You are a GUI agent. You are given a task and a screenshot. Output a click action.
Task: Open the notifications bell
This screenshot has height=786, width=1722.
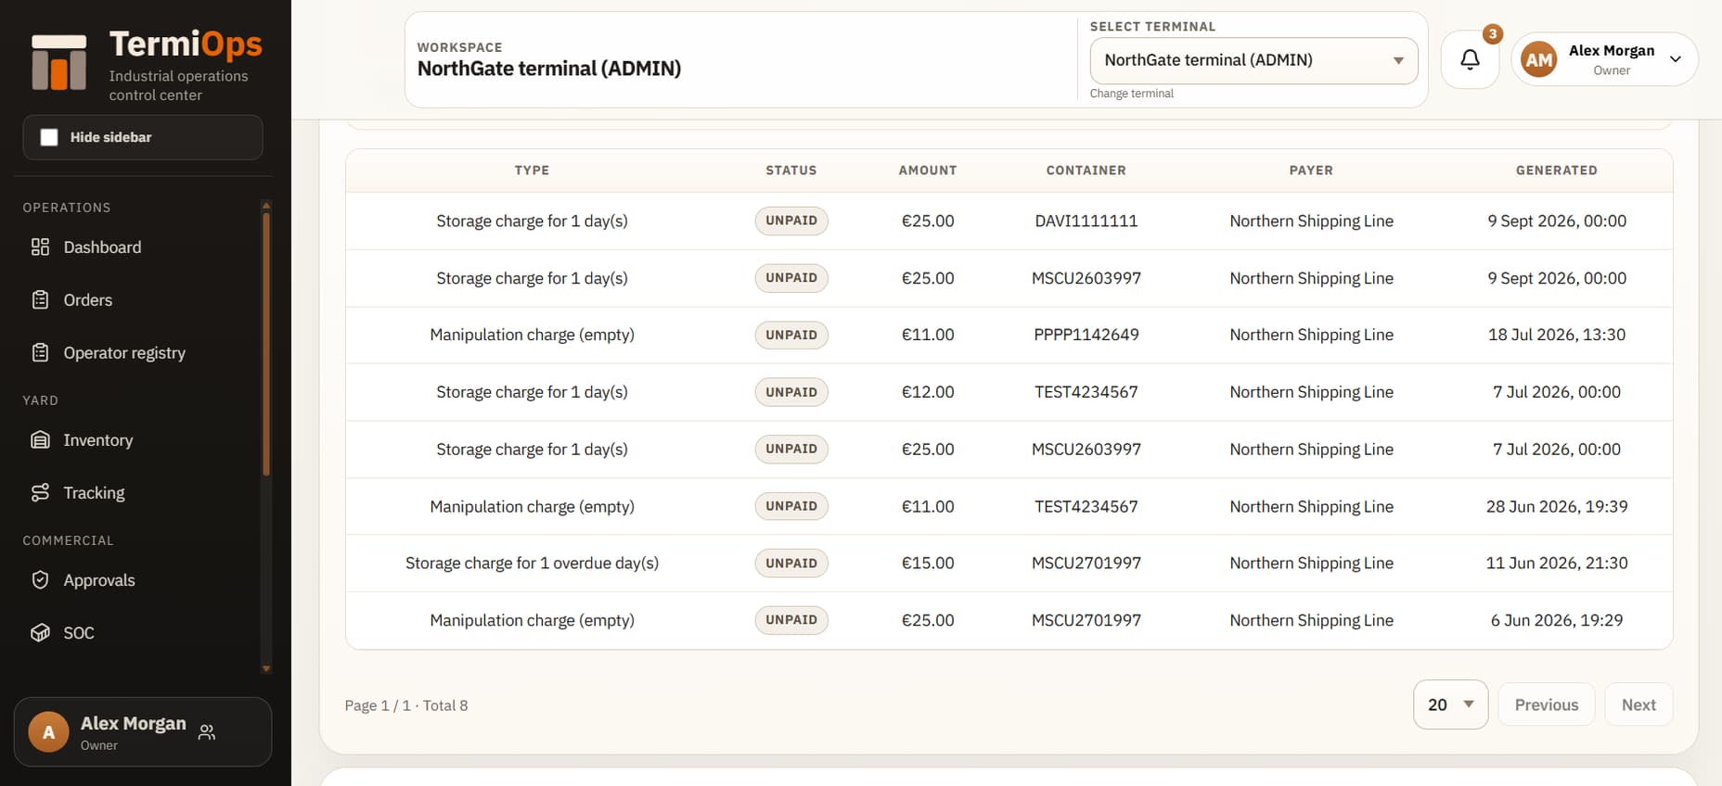1470,59
